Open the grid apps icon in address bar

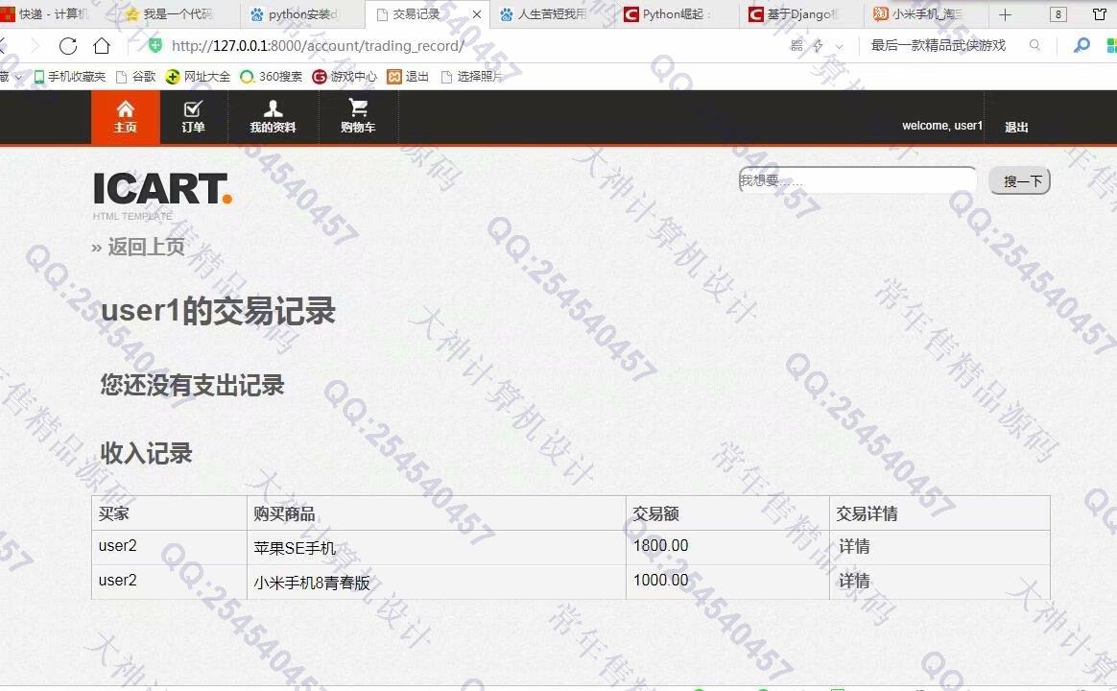click(x=796, y=46)
